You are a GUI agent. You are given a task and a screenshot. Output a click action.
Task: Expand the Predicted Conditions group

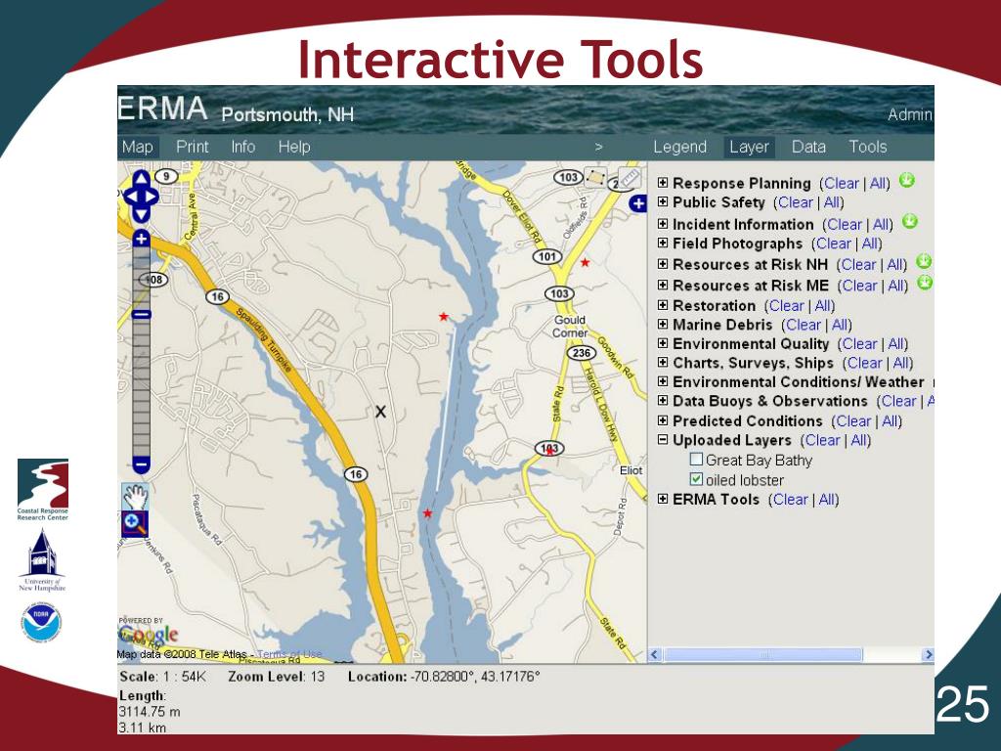[663, 420]
